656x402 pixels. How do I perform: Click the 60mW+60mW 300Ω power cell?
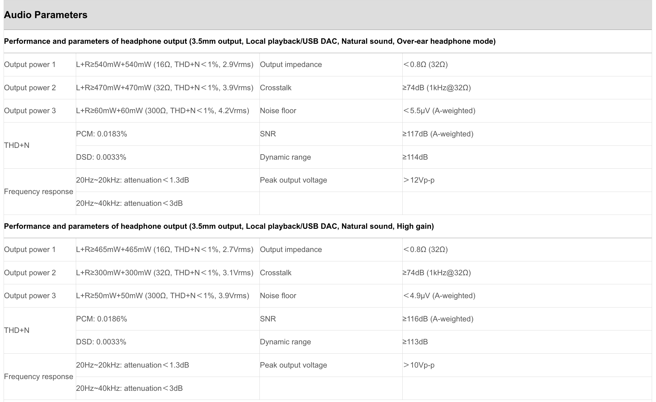tap(162, 111)
